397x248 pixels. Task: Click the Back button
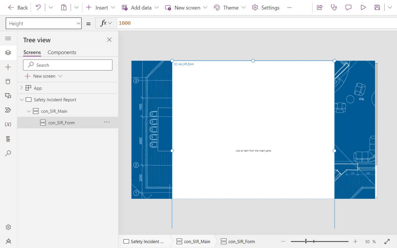click(17, 7)
